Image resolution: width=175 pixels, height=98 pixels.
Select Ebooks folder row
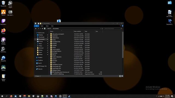[76, 40]
